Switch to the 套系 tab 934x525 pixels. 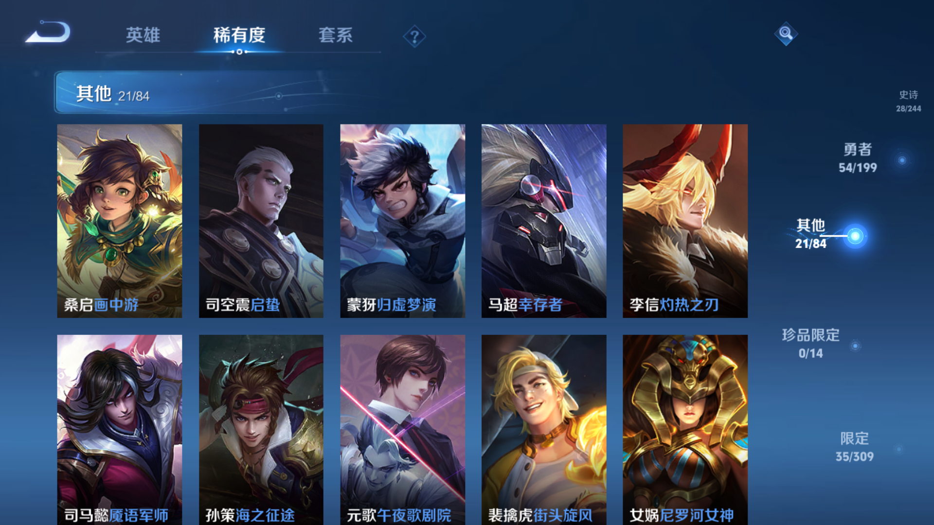336,35
